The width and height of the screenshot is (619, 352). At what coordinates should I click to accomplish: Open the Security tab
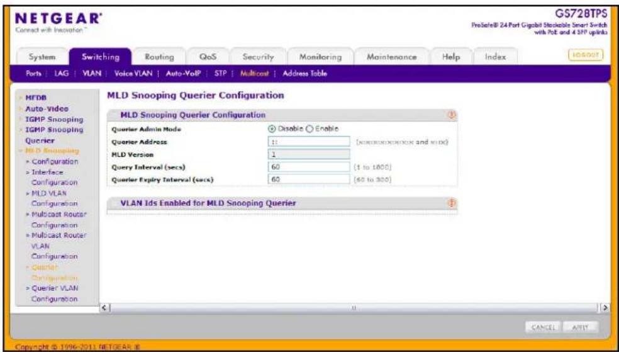tap(258, 57)
